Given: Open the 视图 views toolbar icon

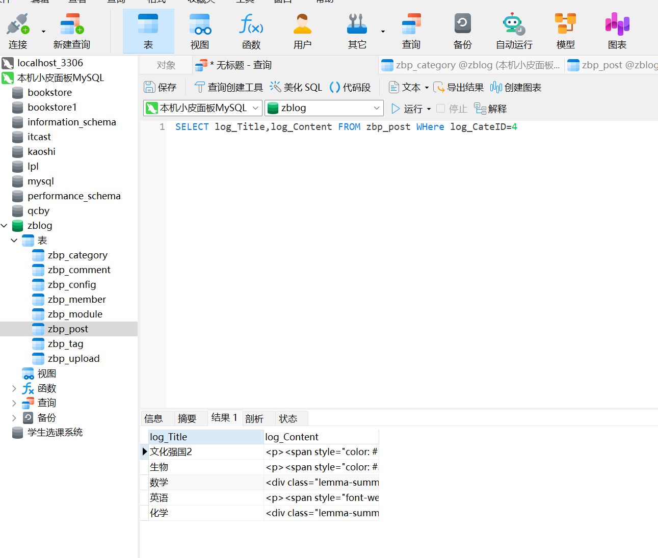Looking at the screenshot, I should point(200,31).
